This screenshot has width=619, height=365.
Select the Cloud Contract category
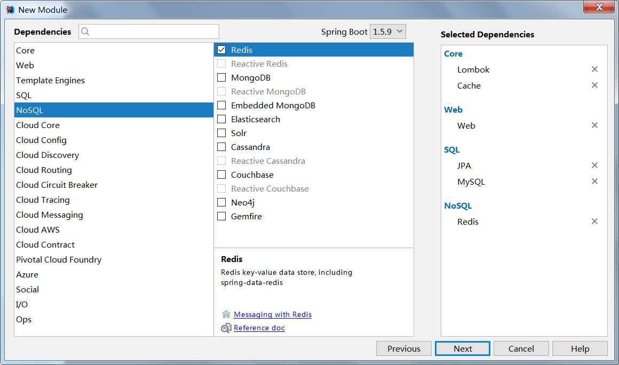click(x=114, y=244)
